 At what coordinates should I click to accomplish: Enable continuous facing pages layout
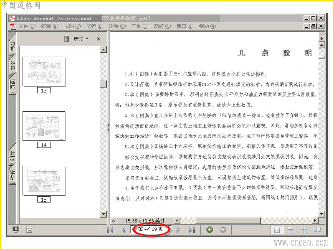(x=304, y=230)
